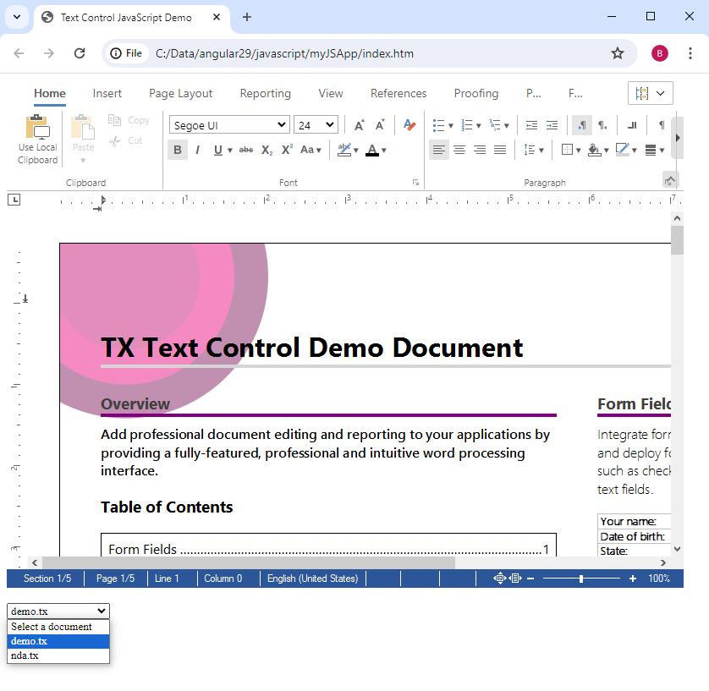Open the Chrome tab search dropdown
Viewport: 709px width, 691px height.
coord(17,17)
